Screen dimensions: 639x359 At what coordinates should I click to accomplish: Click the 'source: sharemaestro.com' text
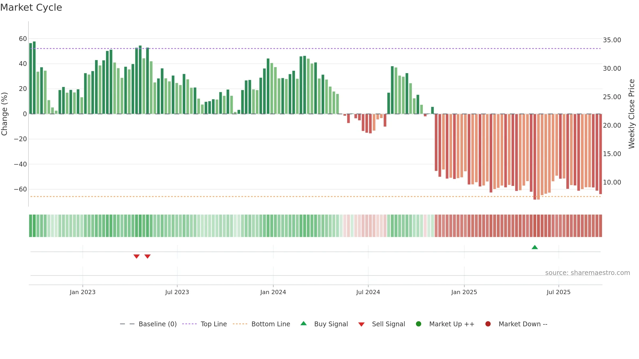[588, 273]
